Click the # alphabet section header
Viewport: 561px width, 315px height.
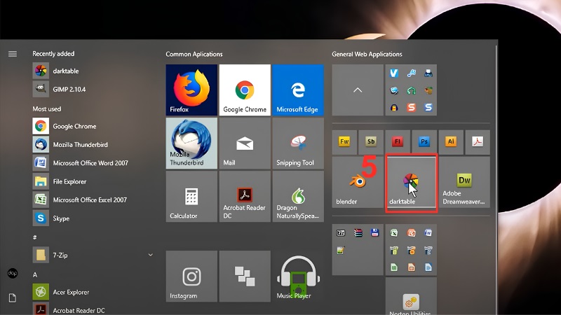click(34, 237)
